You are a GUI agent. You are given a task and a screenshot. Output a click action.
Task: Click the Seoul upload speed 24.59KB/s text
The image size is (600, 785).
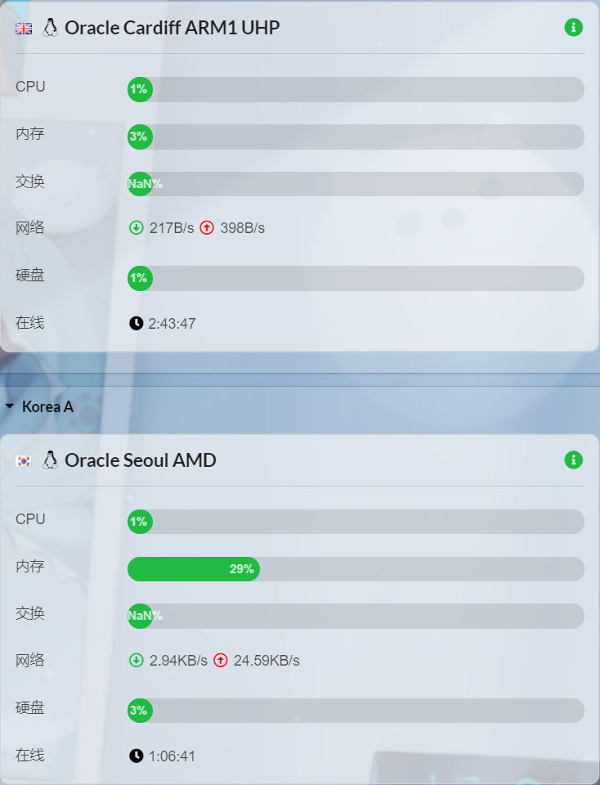[266, 660]
